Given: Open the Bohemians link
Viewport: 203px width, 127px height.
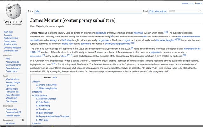Looking at the screenshot, I should pyautogui.click(x=86, y=44).
